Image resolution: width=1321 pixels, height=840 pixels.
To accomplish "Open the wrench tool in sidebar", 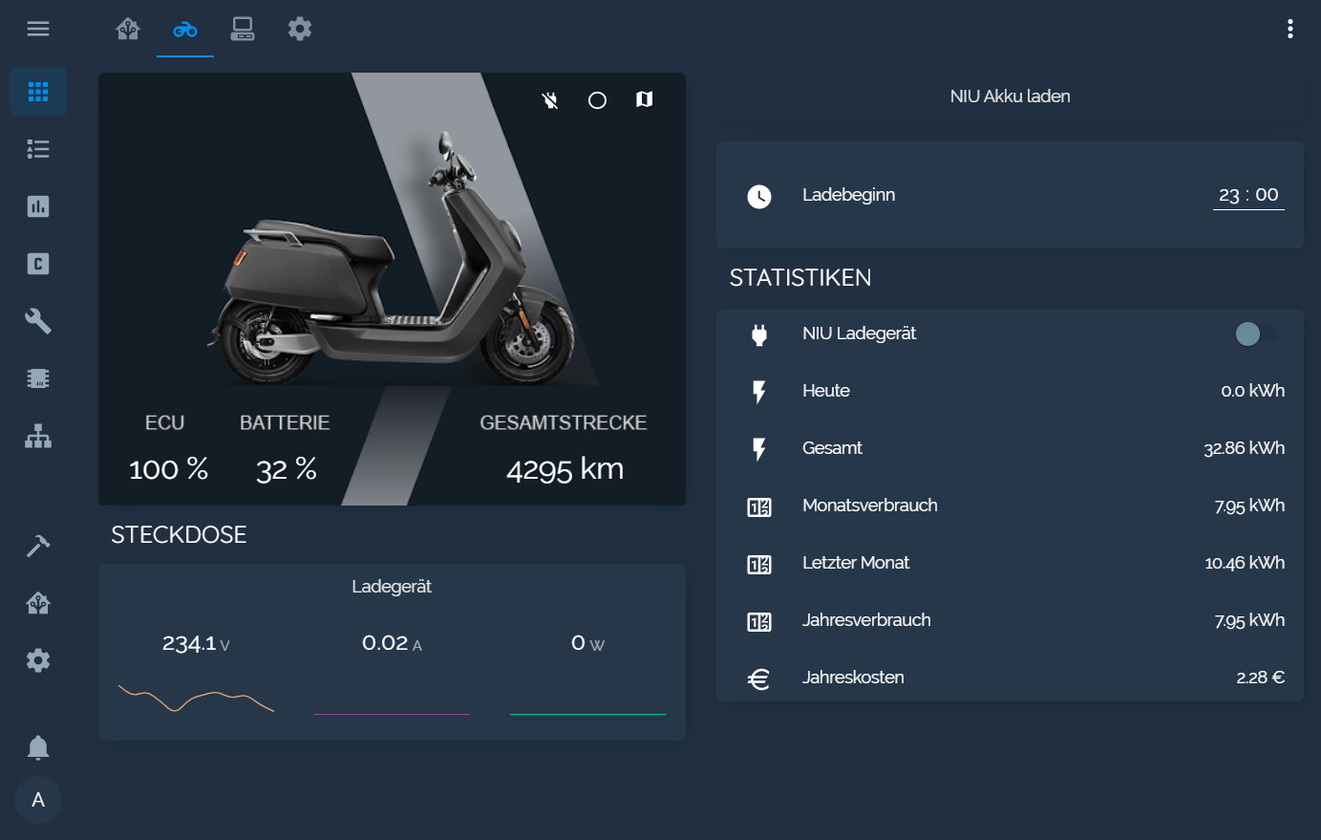I will 38,321.
